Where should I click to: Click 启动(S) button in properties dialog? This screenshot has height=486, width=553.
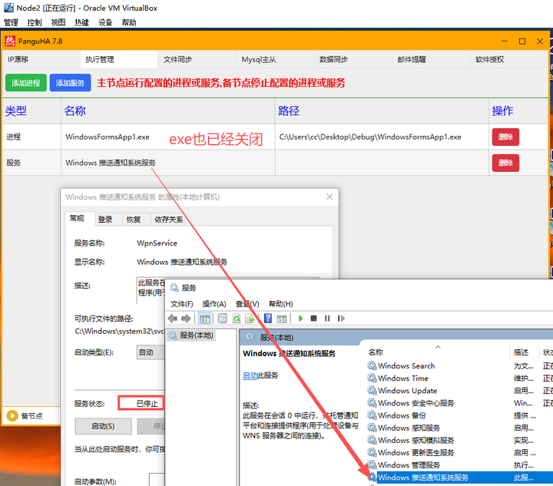[x=104, y=426]
